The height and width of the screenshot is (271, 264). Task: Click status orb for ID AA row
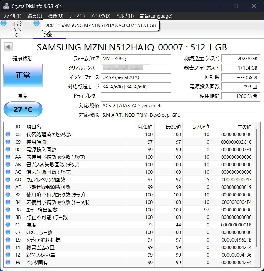point(8,157)
